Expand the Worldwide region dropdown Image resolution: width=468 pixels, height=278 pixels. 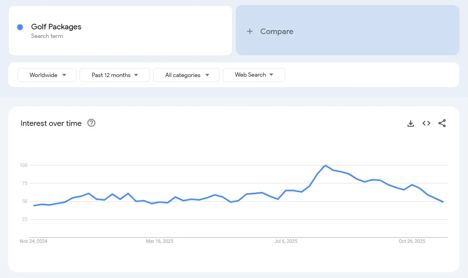pos(47,75)
